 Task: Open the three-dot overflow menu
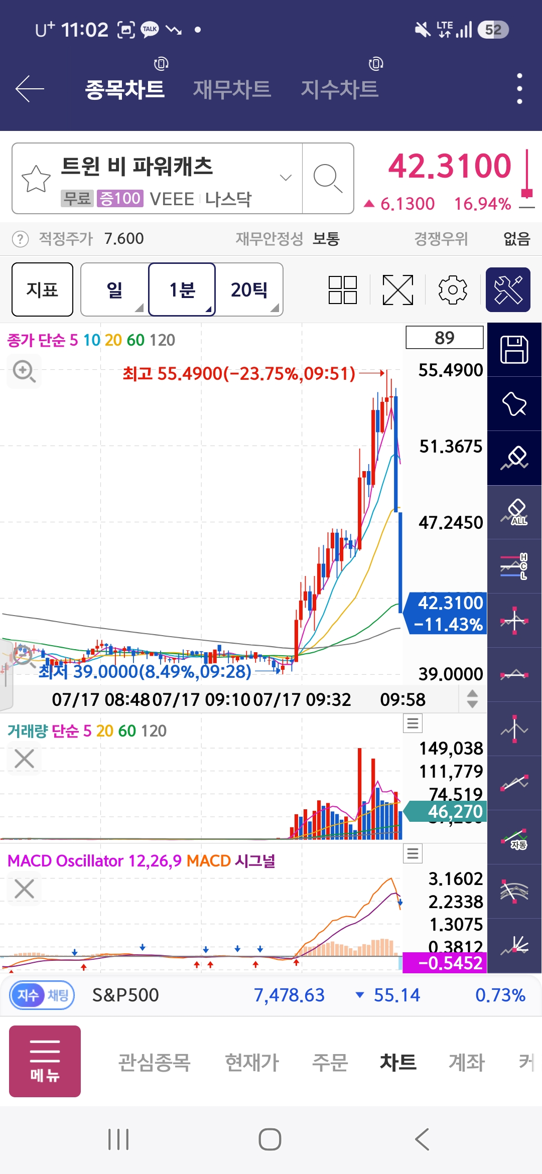click(519, 89)
